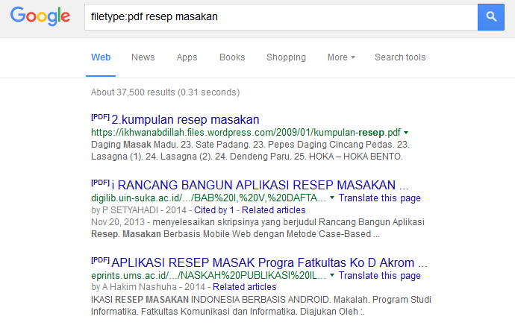Click 'About 37,500 results' stats text
Screen dimensions: 515x334
click(165, 92)
